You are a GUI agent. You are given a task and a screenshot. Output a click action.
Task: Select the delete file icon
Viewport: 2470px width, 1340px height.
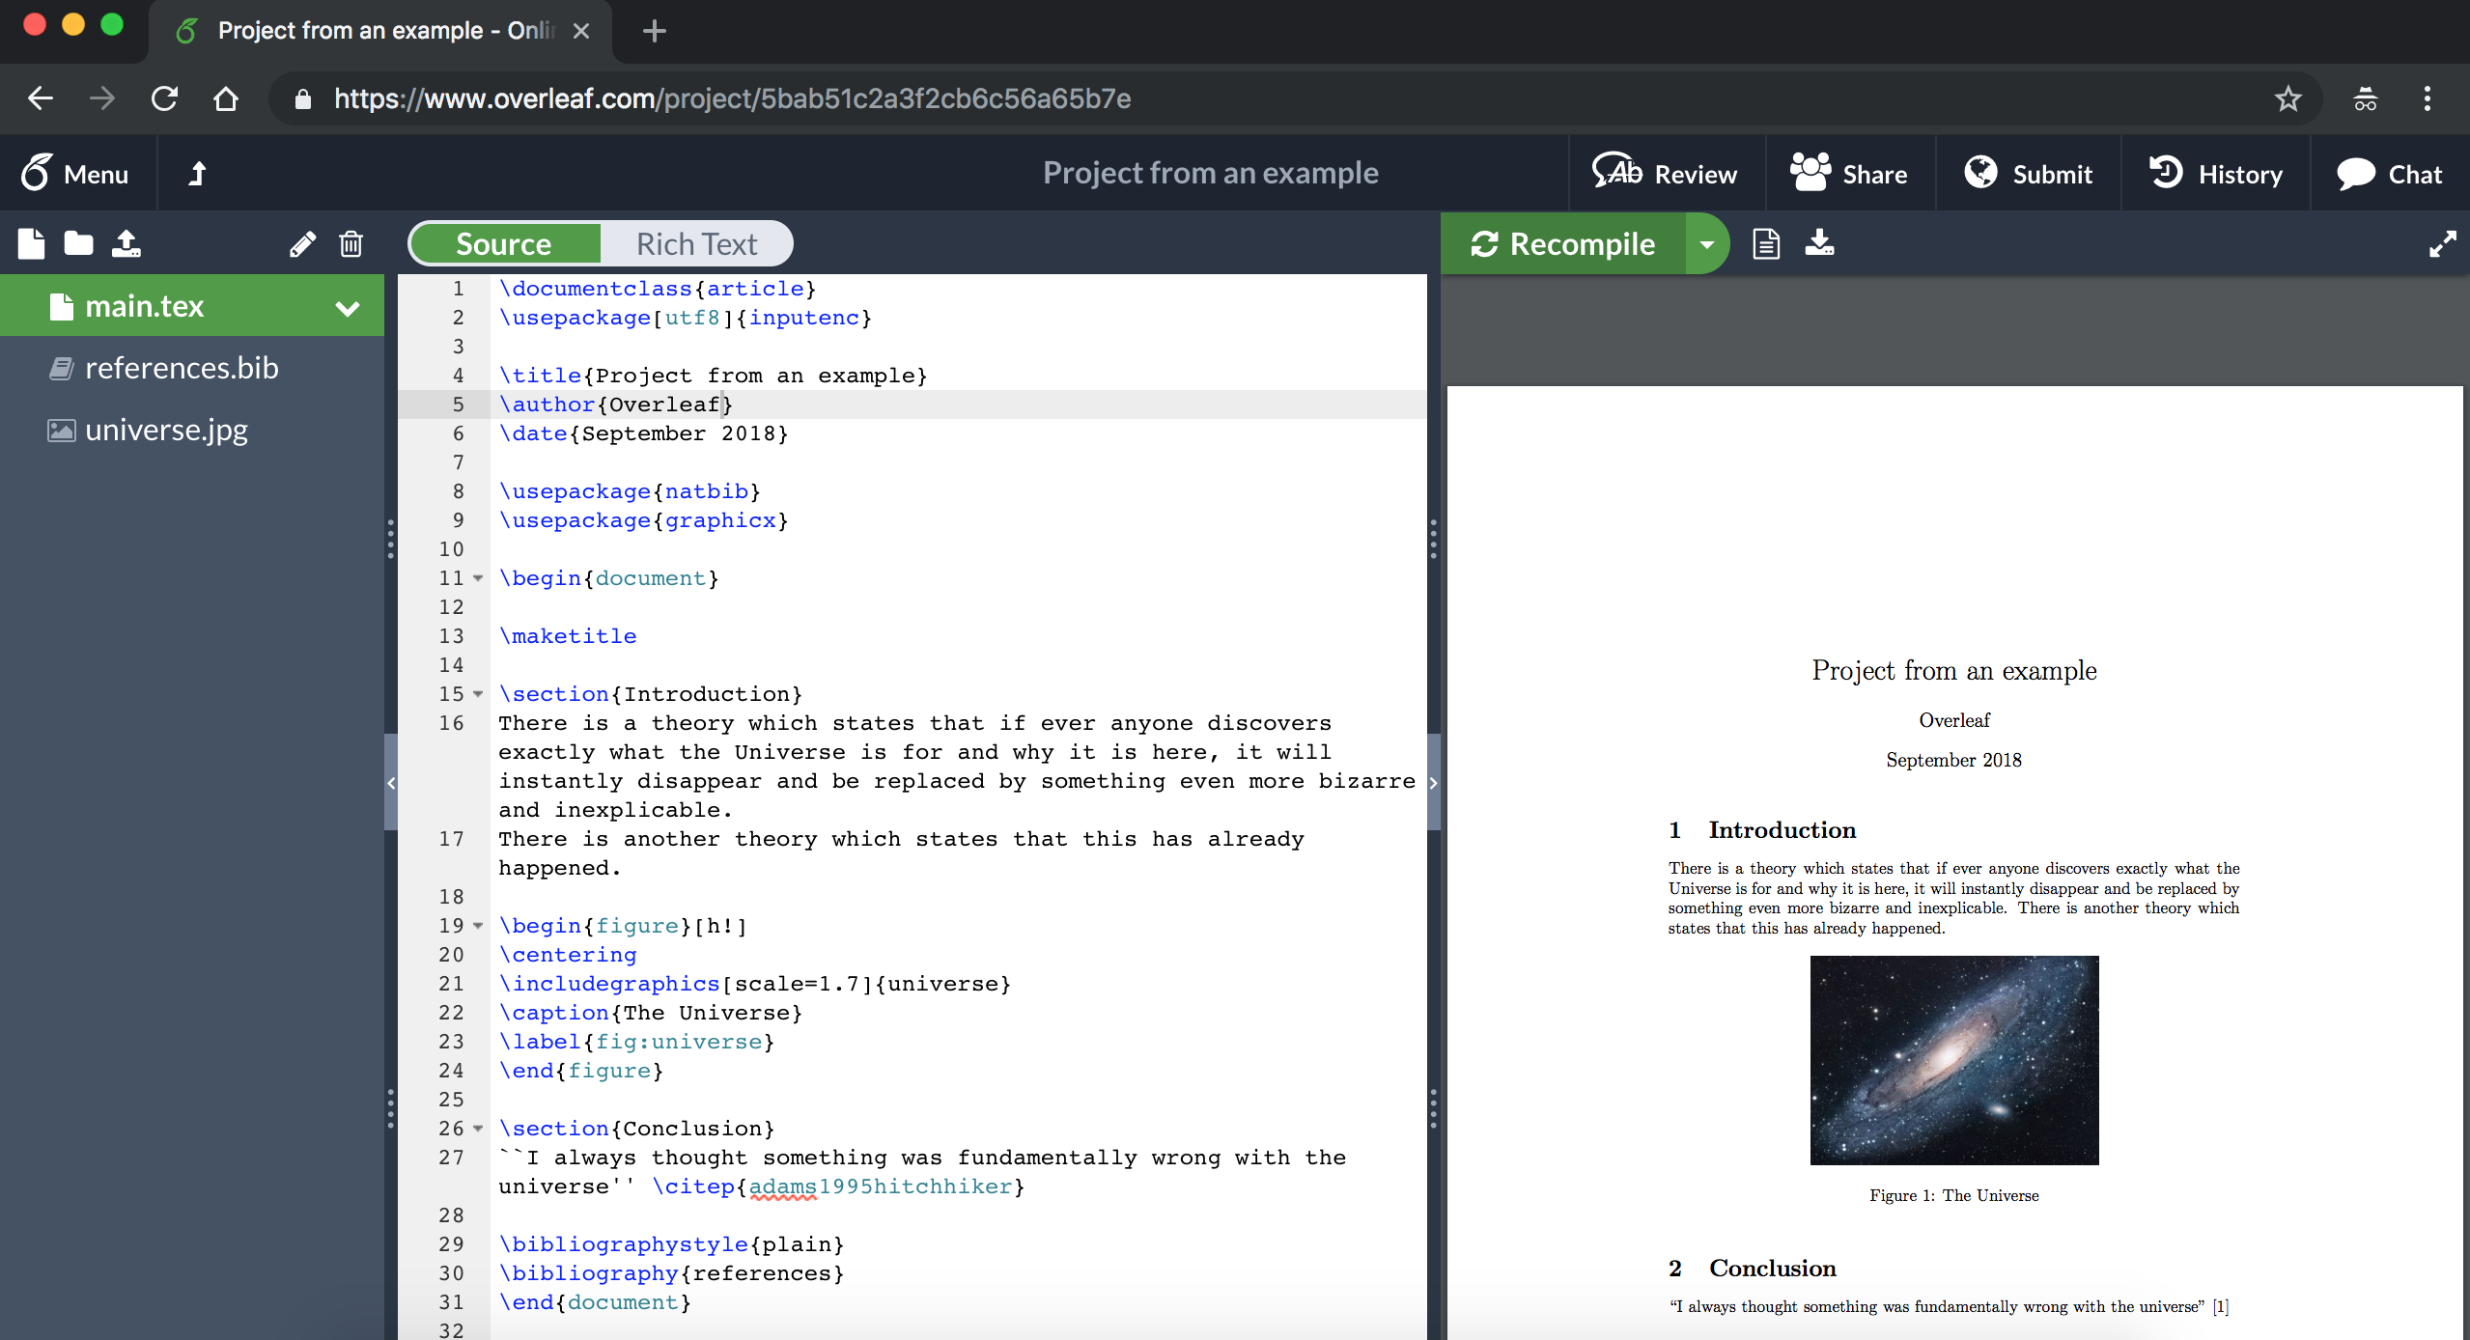351,242
